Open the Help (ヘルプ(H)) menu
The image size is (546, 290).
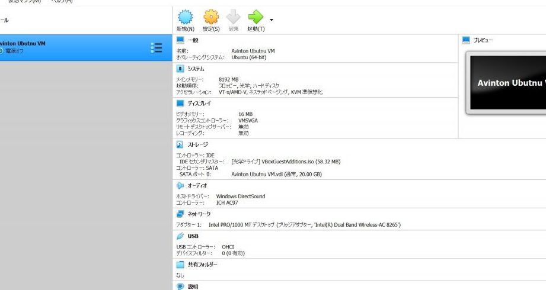pyautogui.click(x=62, y=1)
